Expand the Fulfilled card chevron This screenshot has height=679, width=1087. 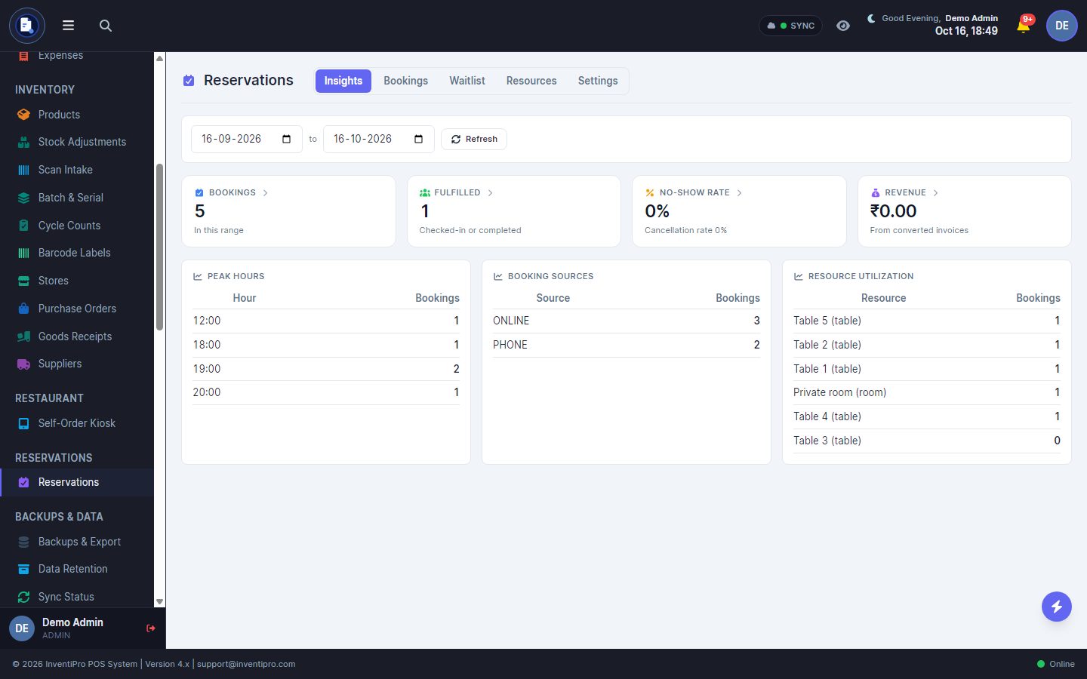[x=490, y=193]
